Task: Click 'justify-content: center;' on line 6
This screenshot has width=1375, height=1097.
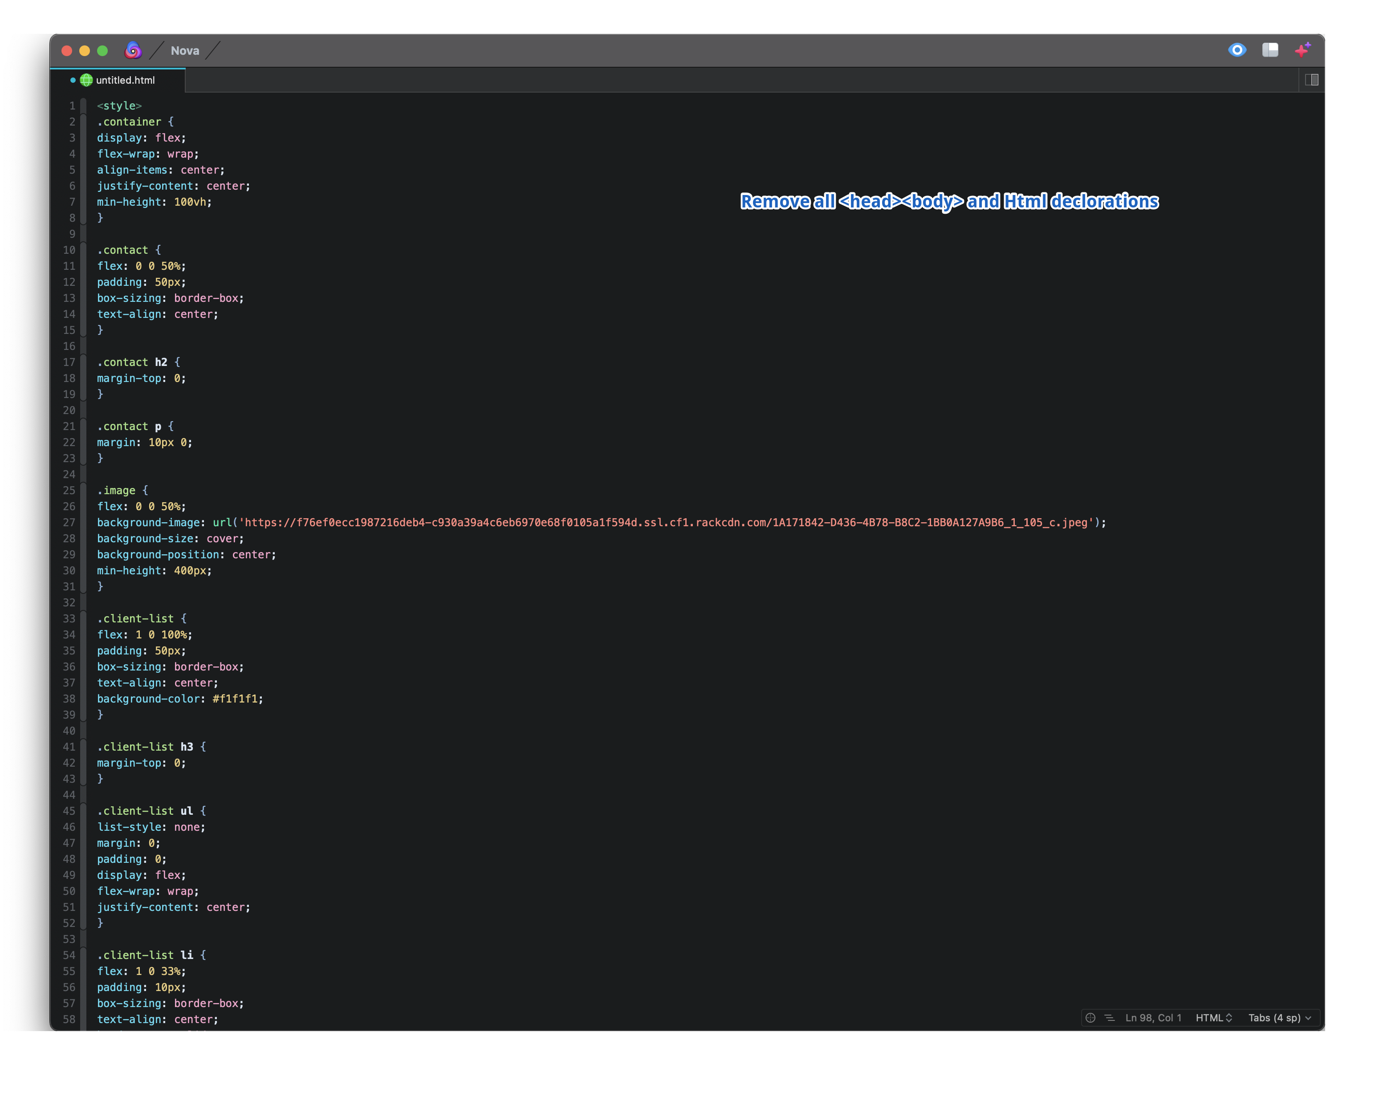Action: 174,186
